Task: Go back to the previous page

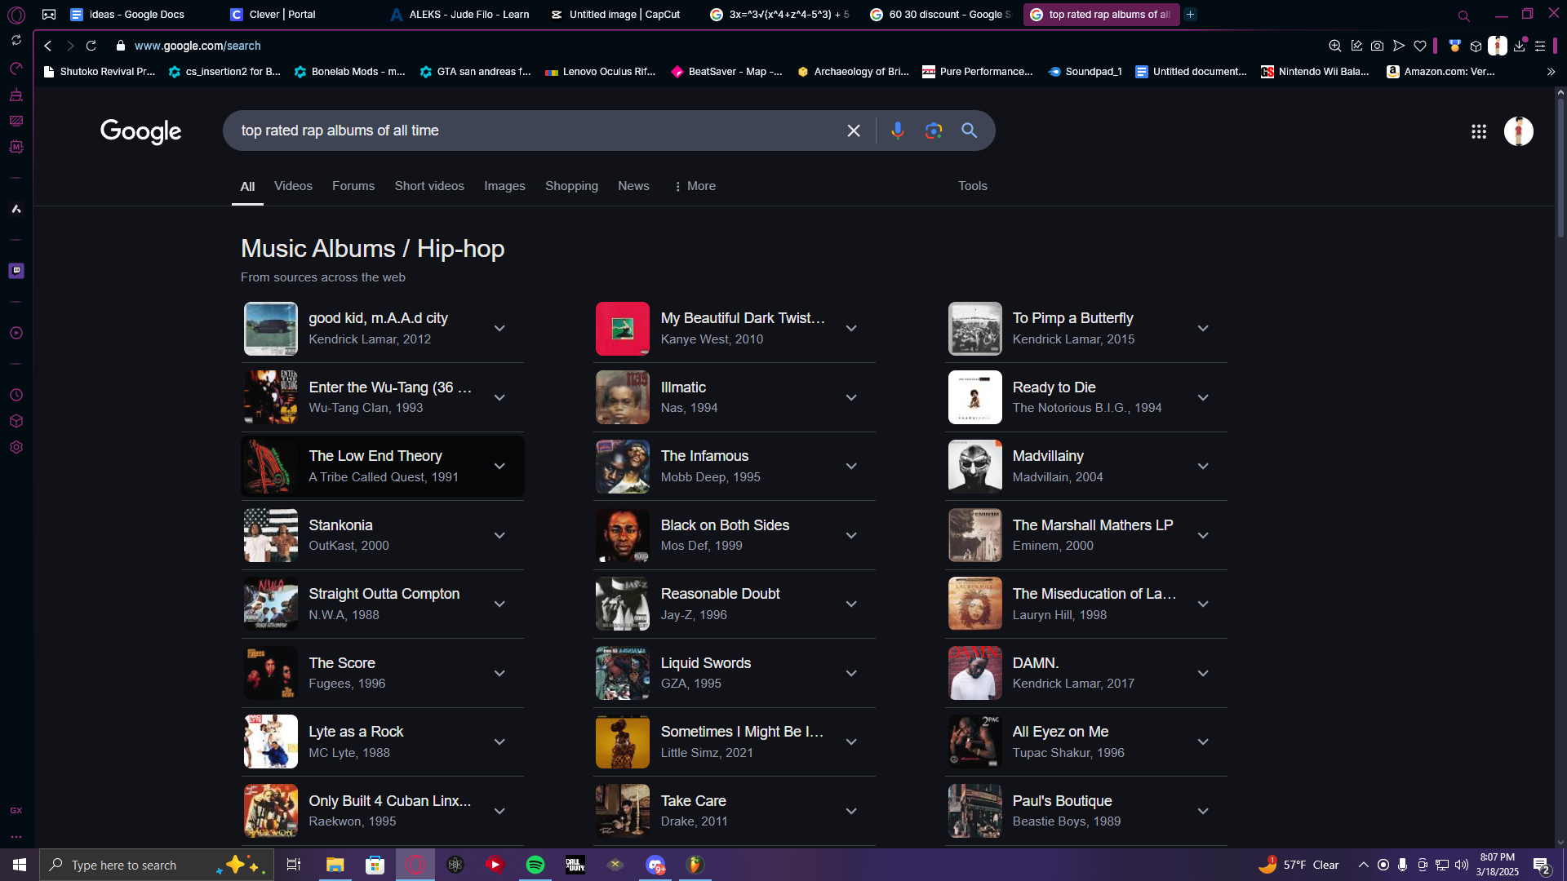Action: [x=48, y=46]
